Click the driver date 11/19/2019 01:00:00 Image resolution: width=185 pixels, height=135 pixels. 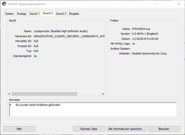click(145, 39)
